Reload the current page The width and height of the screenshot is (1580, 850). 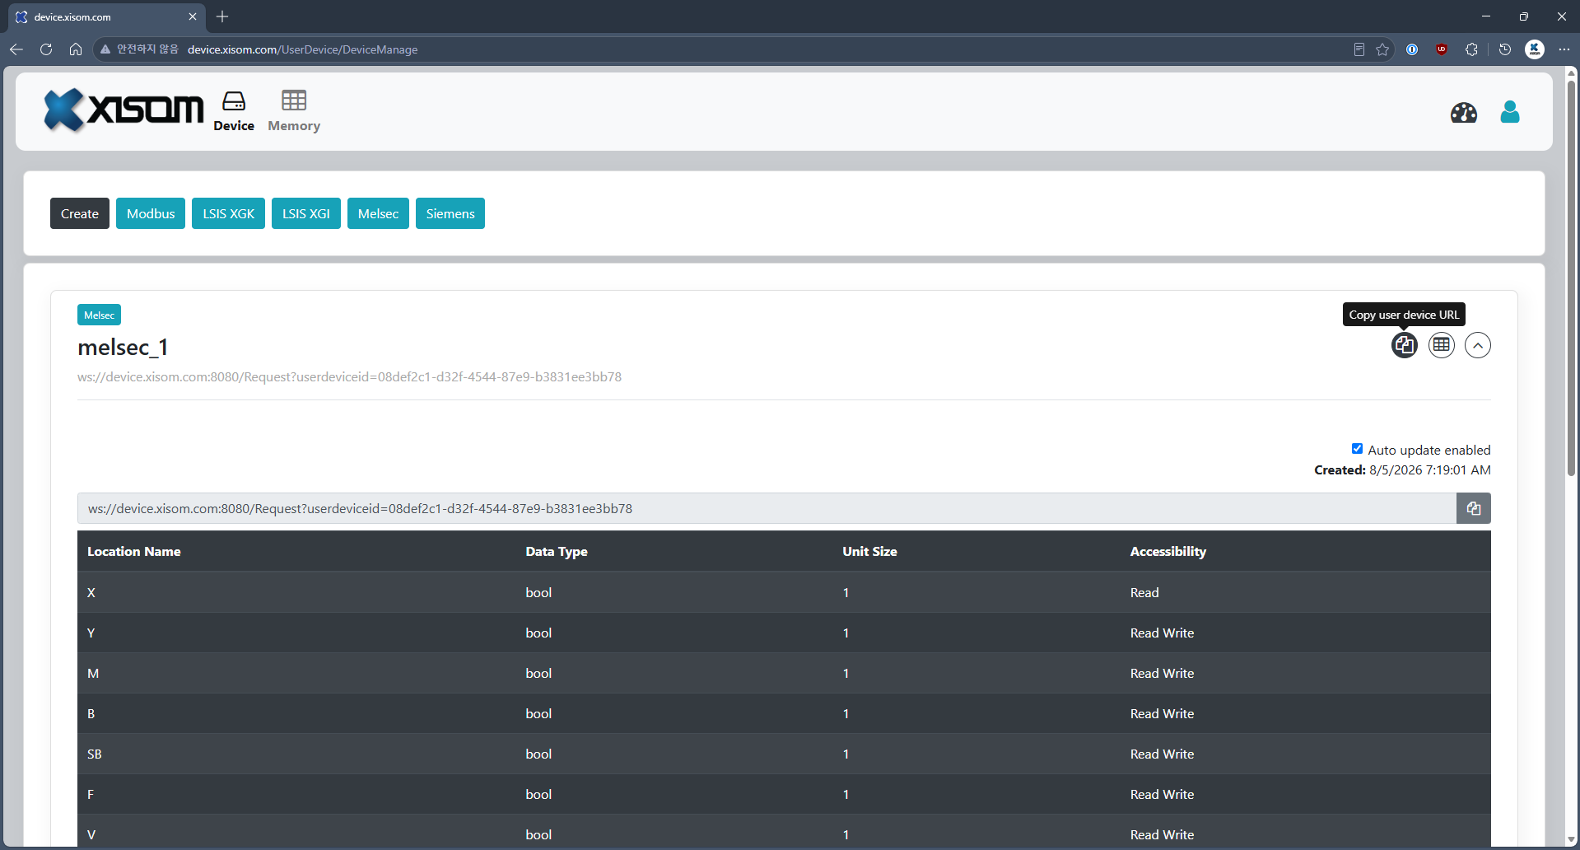pyautogui.click(x=46, y=49)
